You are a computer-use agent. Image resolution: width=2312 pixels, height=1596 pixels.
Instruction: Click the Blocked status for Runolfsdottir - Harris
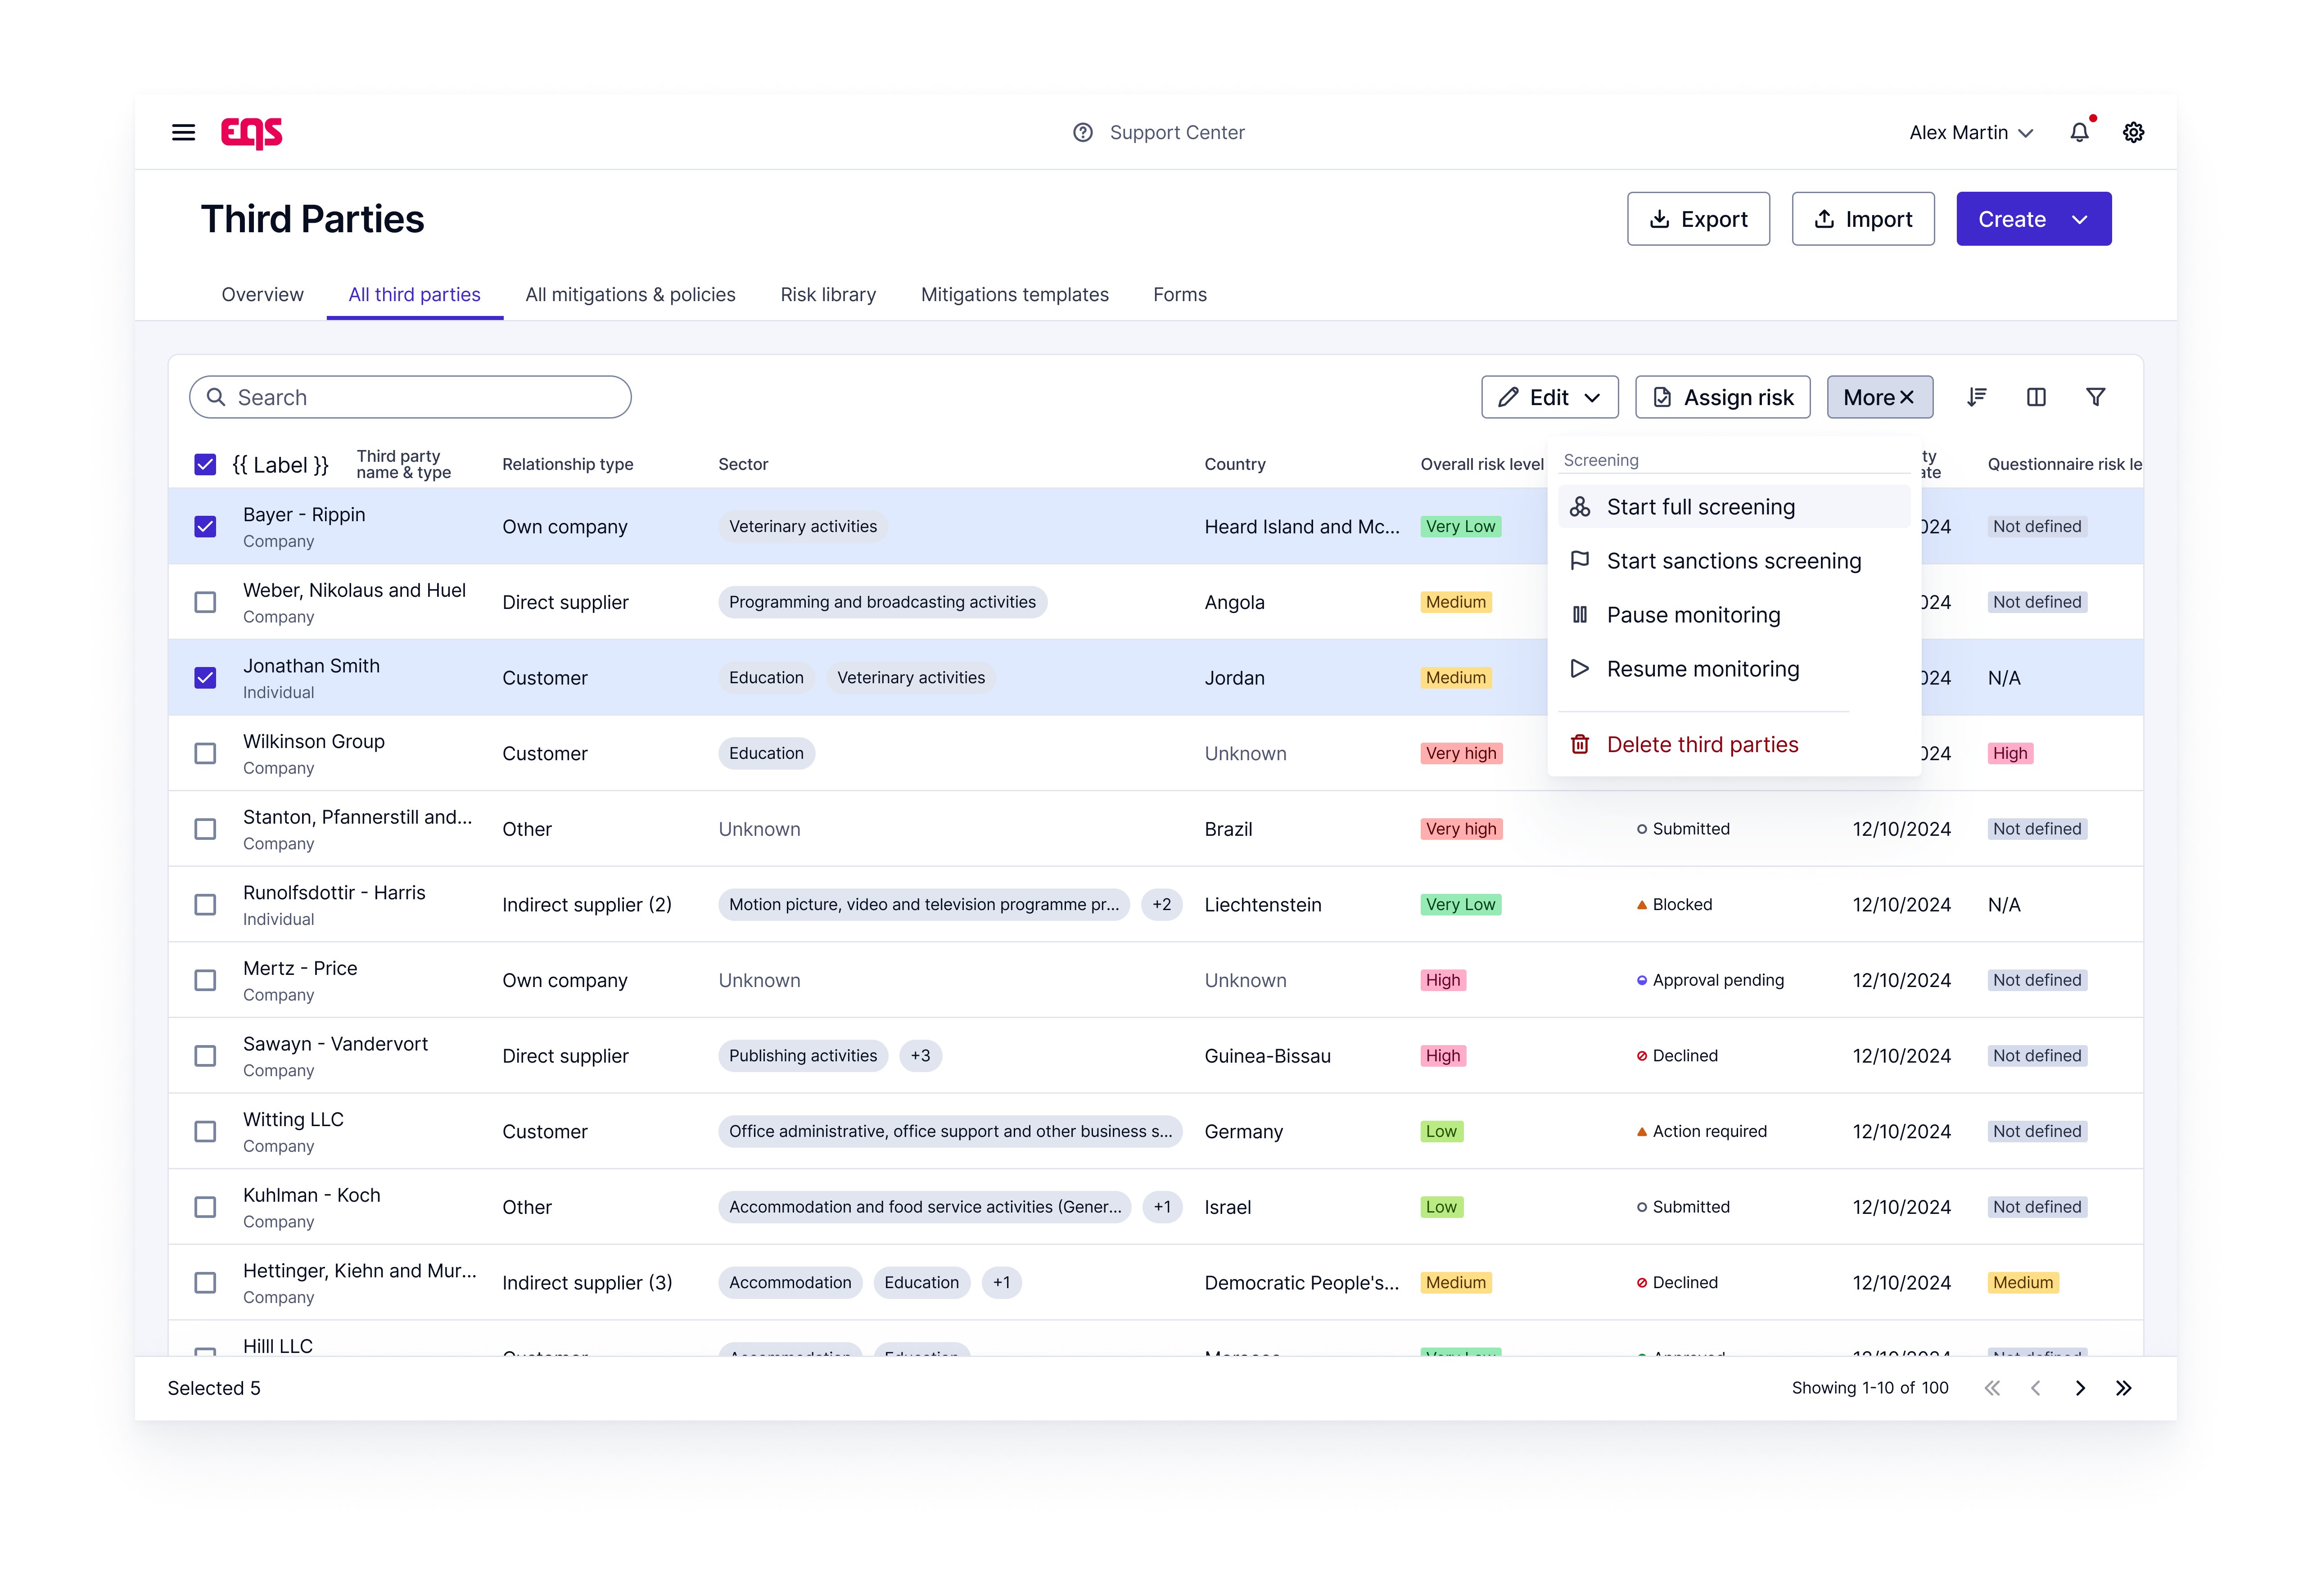[x=1674, y=904]
